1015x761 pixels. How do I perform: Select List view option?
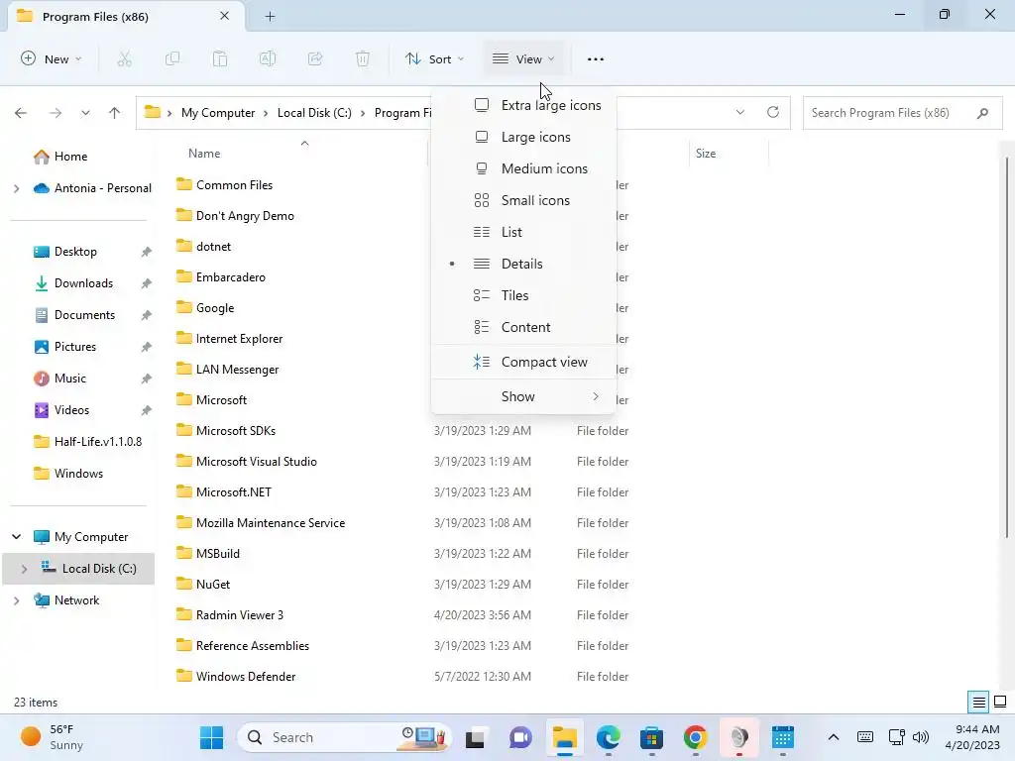(523, 232)
